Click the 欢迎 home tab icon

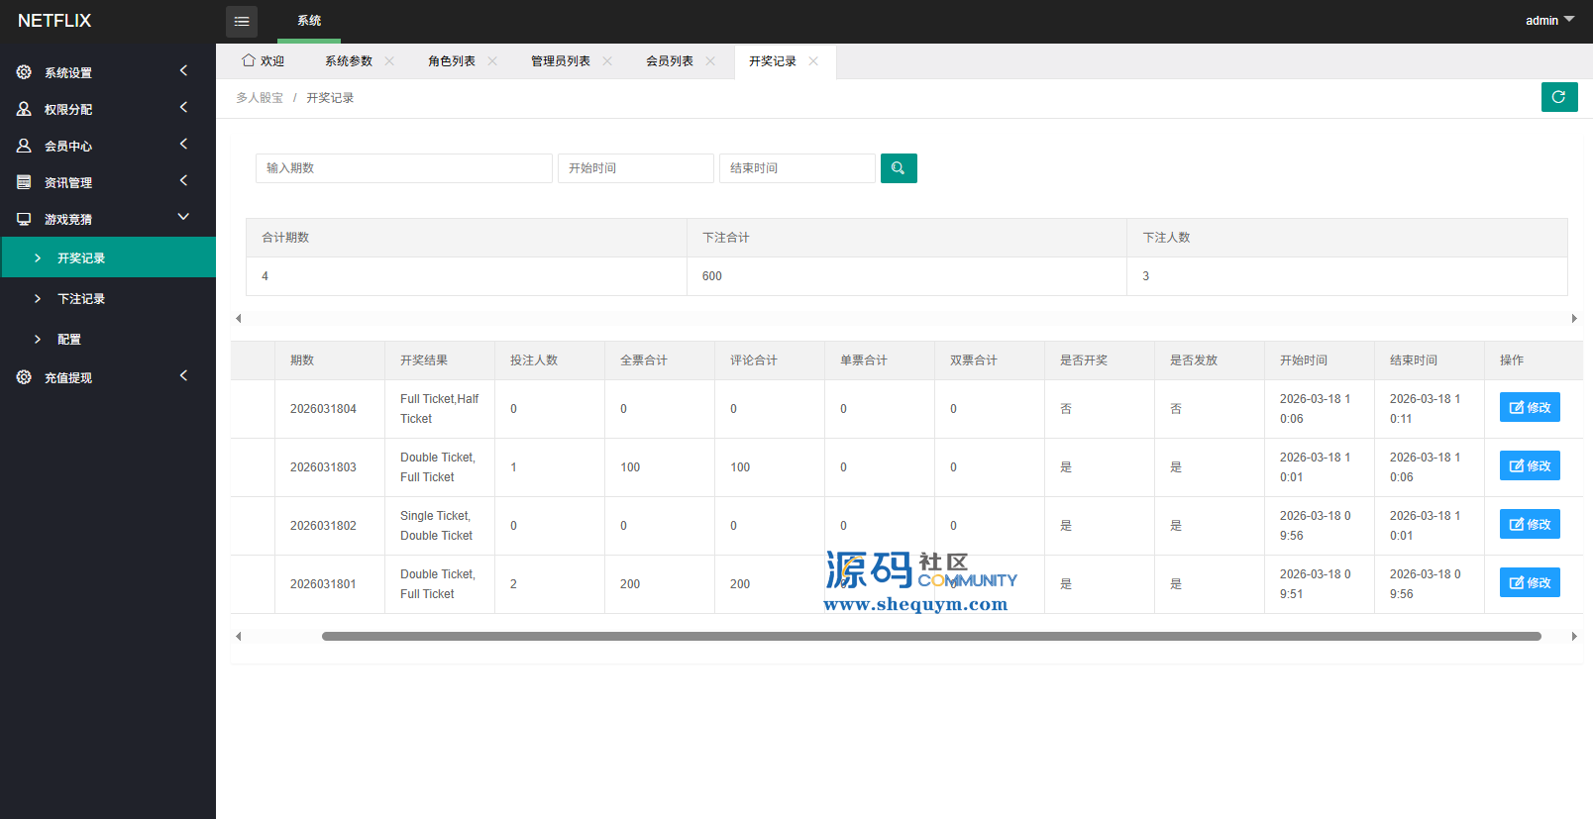(249, 60)
